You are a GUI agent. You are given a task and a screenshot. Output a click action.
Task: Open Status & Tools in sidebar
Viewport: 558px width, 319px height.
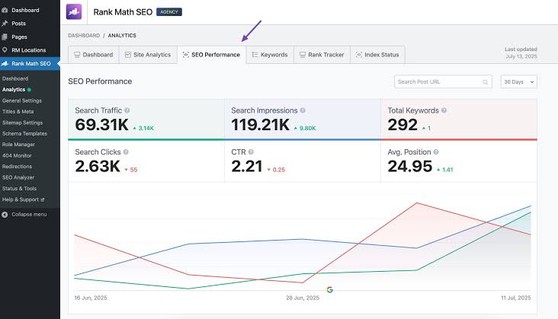click(19, 189)
